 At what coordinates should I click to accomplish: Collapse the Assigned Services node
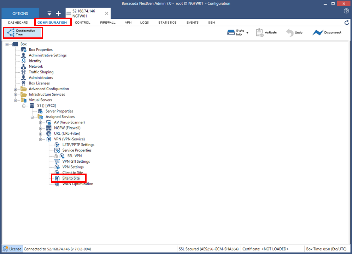point(32,117)
